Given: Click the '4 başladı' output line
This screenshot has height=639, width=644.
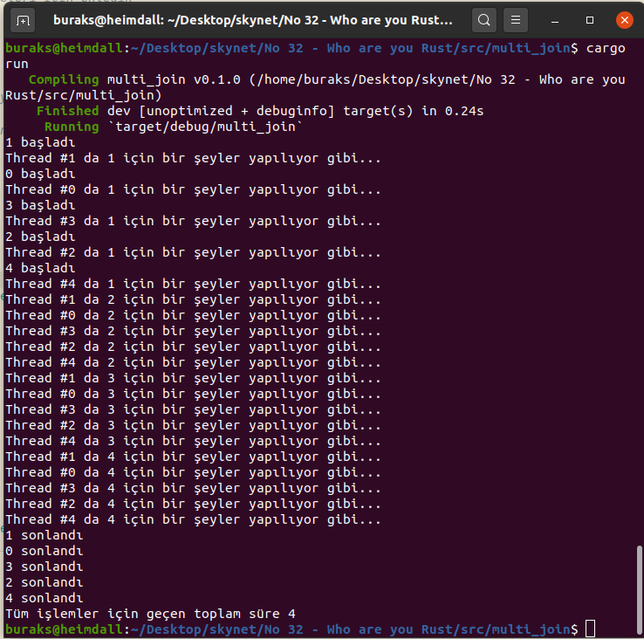Looking at the screenshot, I should 40,268.
